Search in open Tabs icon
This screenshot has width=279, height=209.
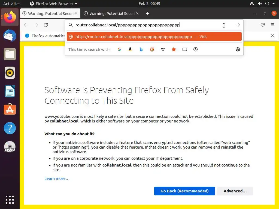click(185, 49)
